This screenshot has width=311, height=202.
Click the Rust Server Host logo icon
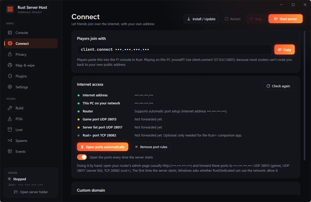(x=10, y=10)
